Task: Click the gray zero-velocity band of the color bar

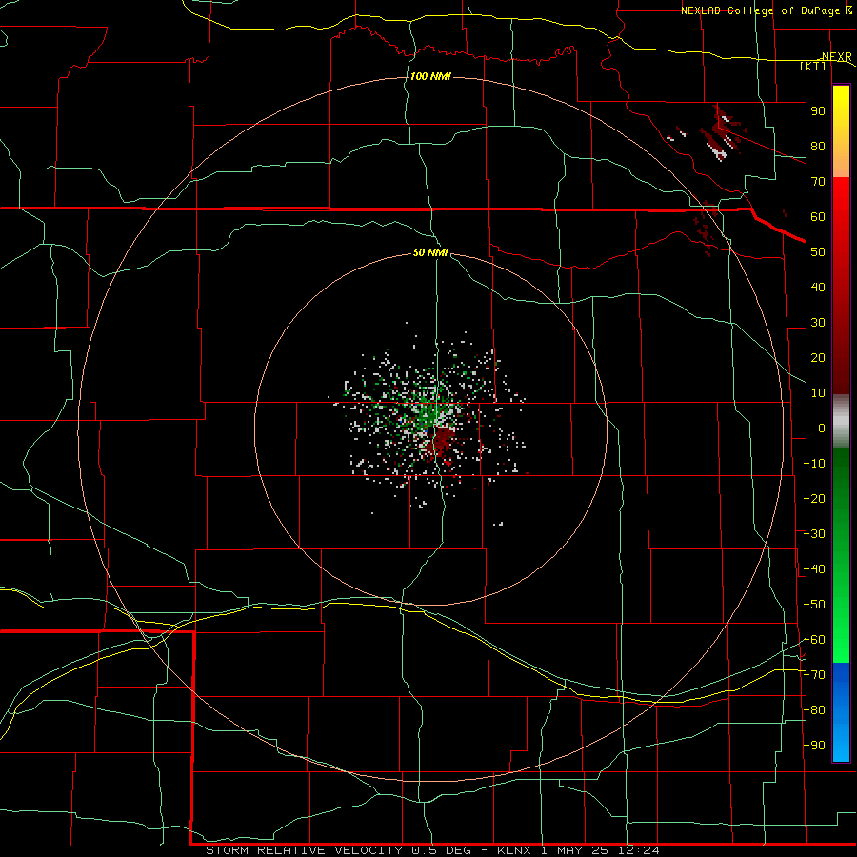Action: 841,421
